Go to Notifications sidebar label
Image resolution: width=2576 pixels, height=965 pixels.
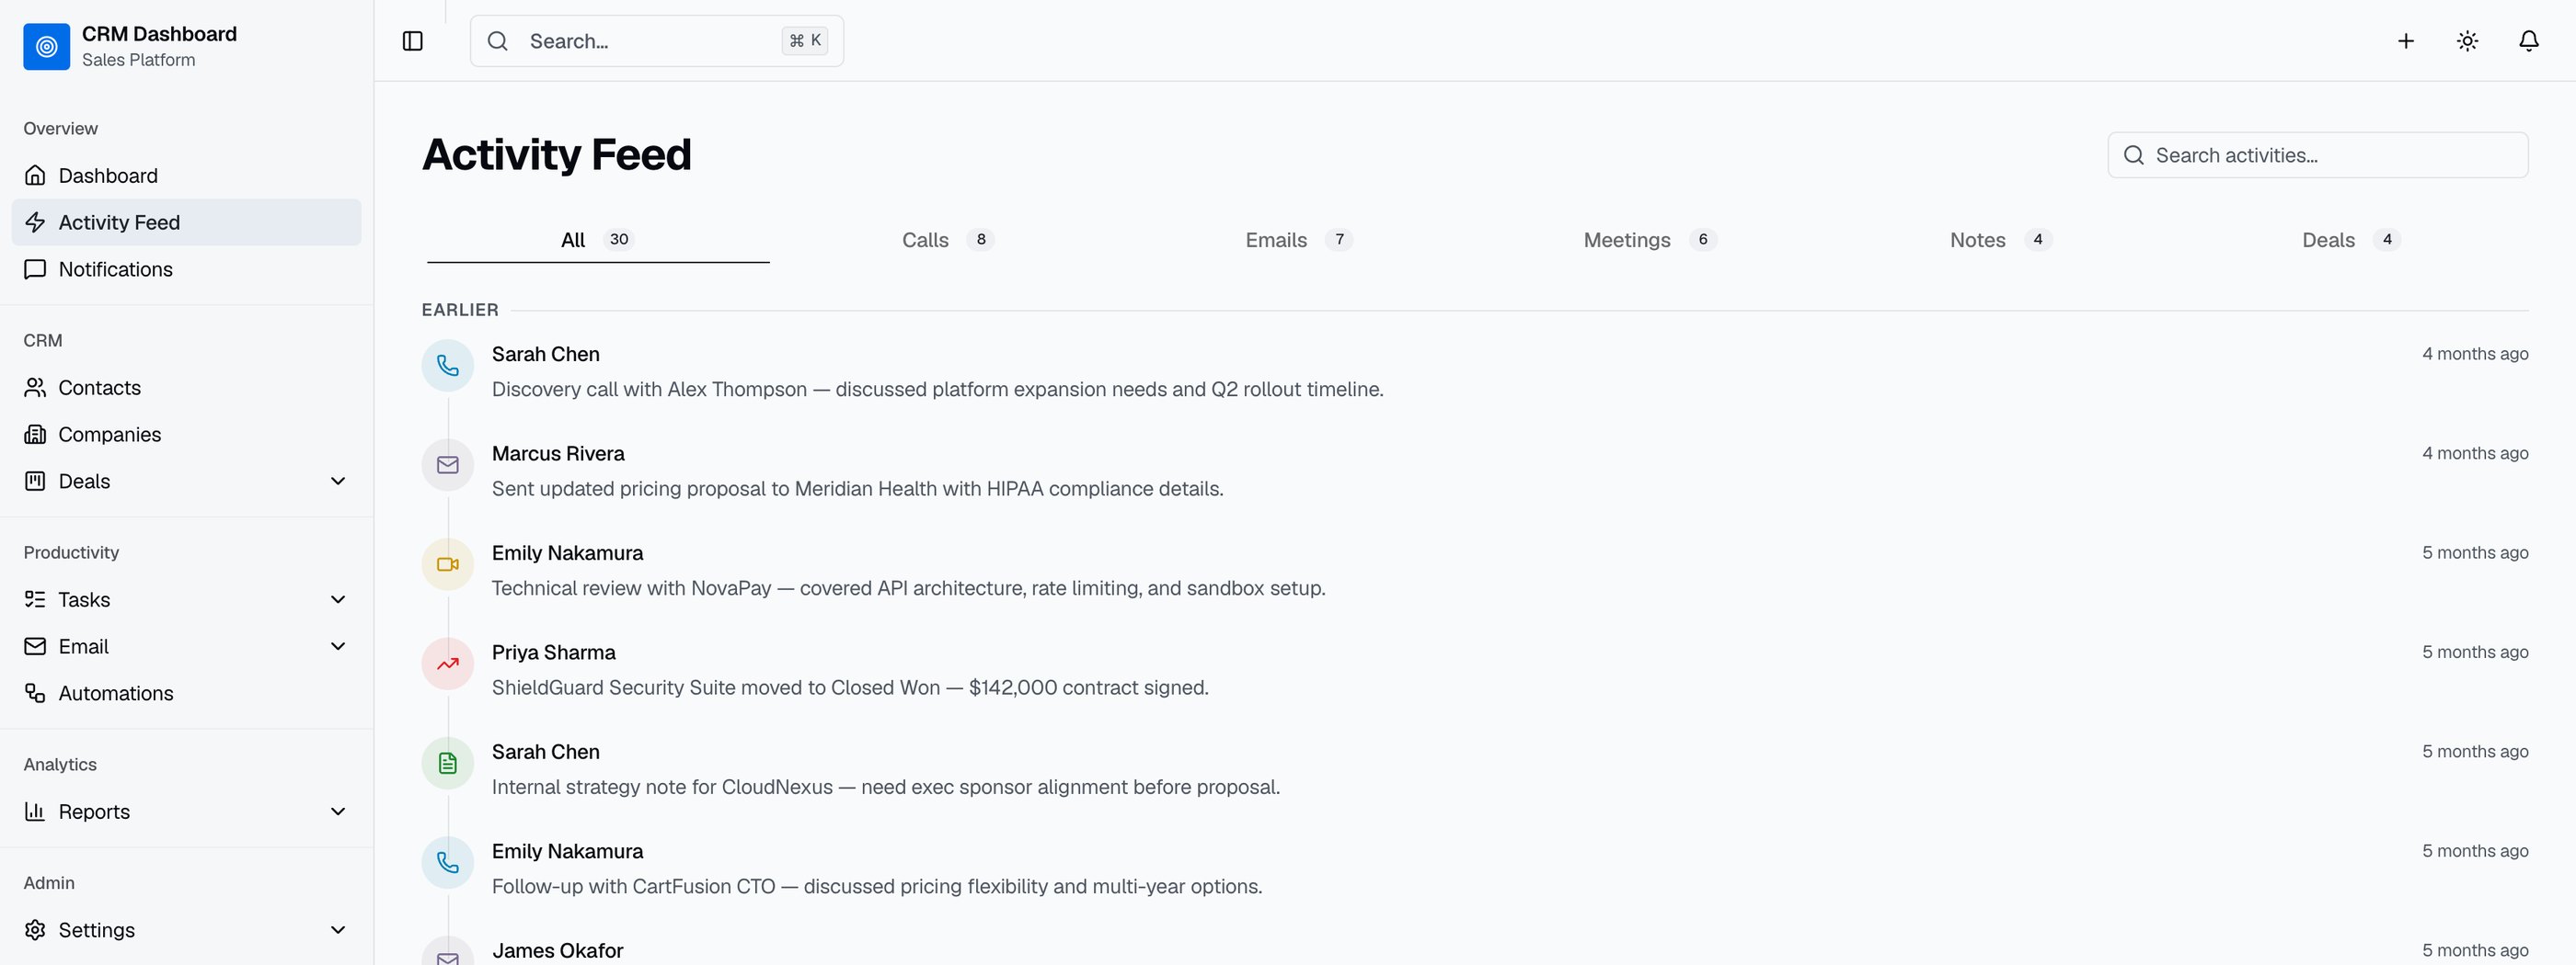(x=116, y=268)
